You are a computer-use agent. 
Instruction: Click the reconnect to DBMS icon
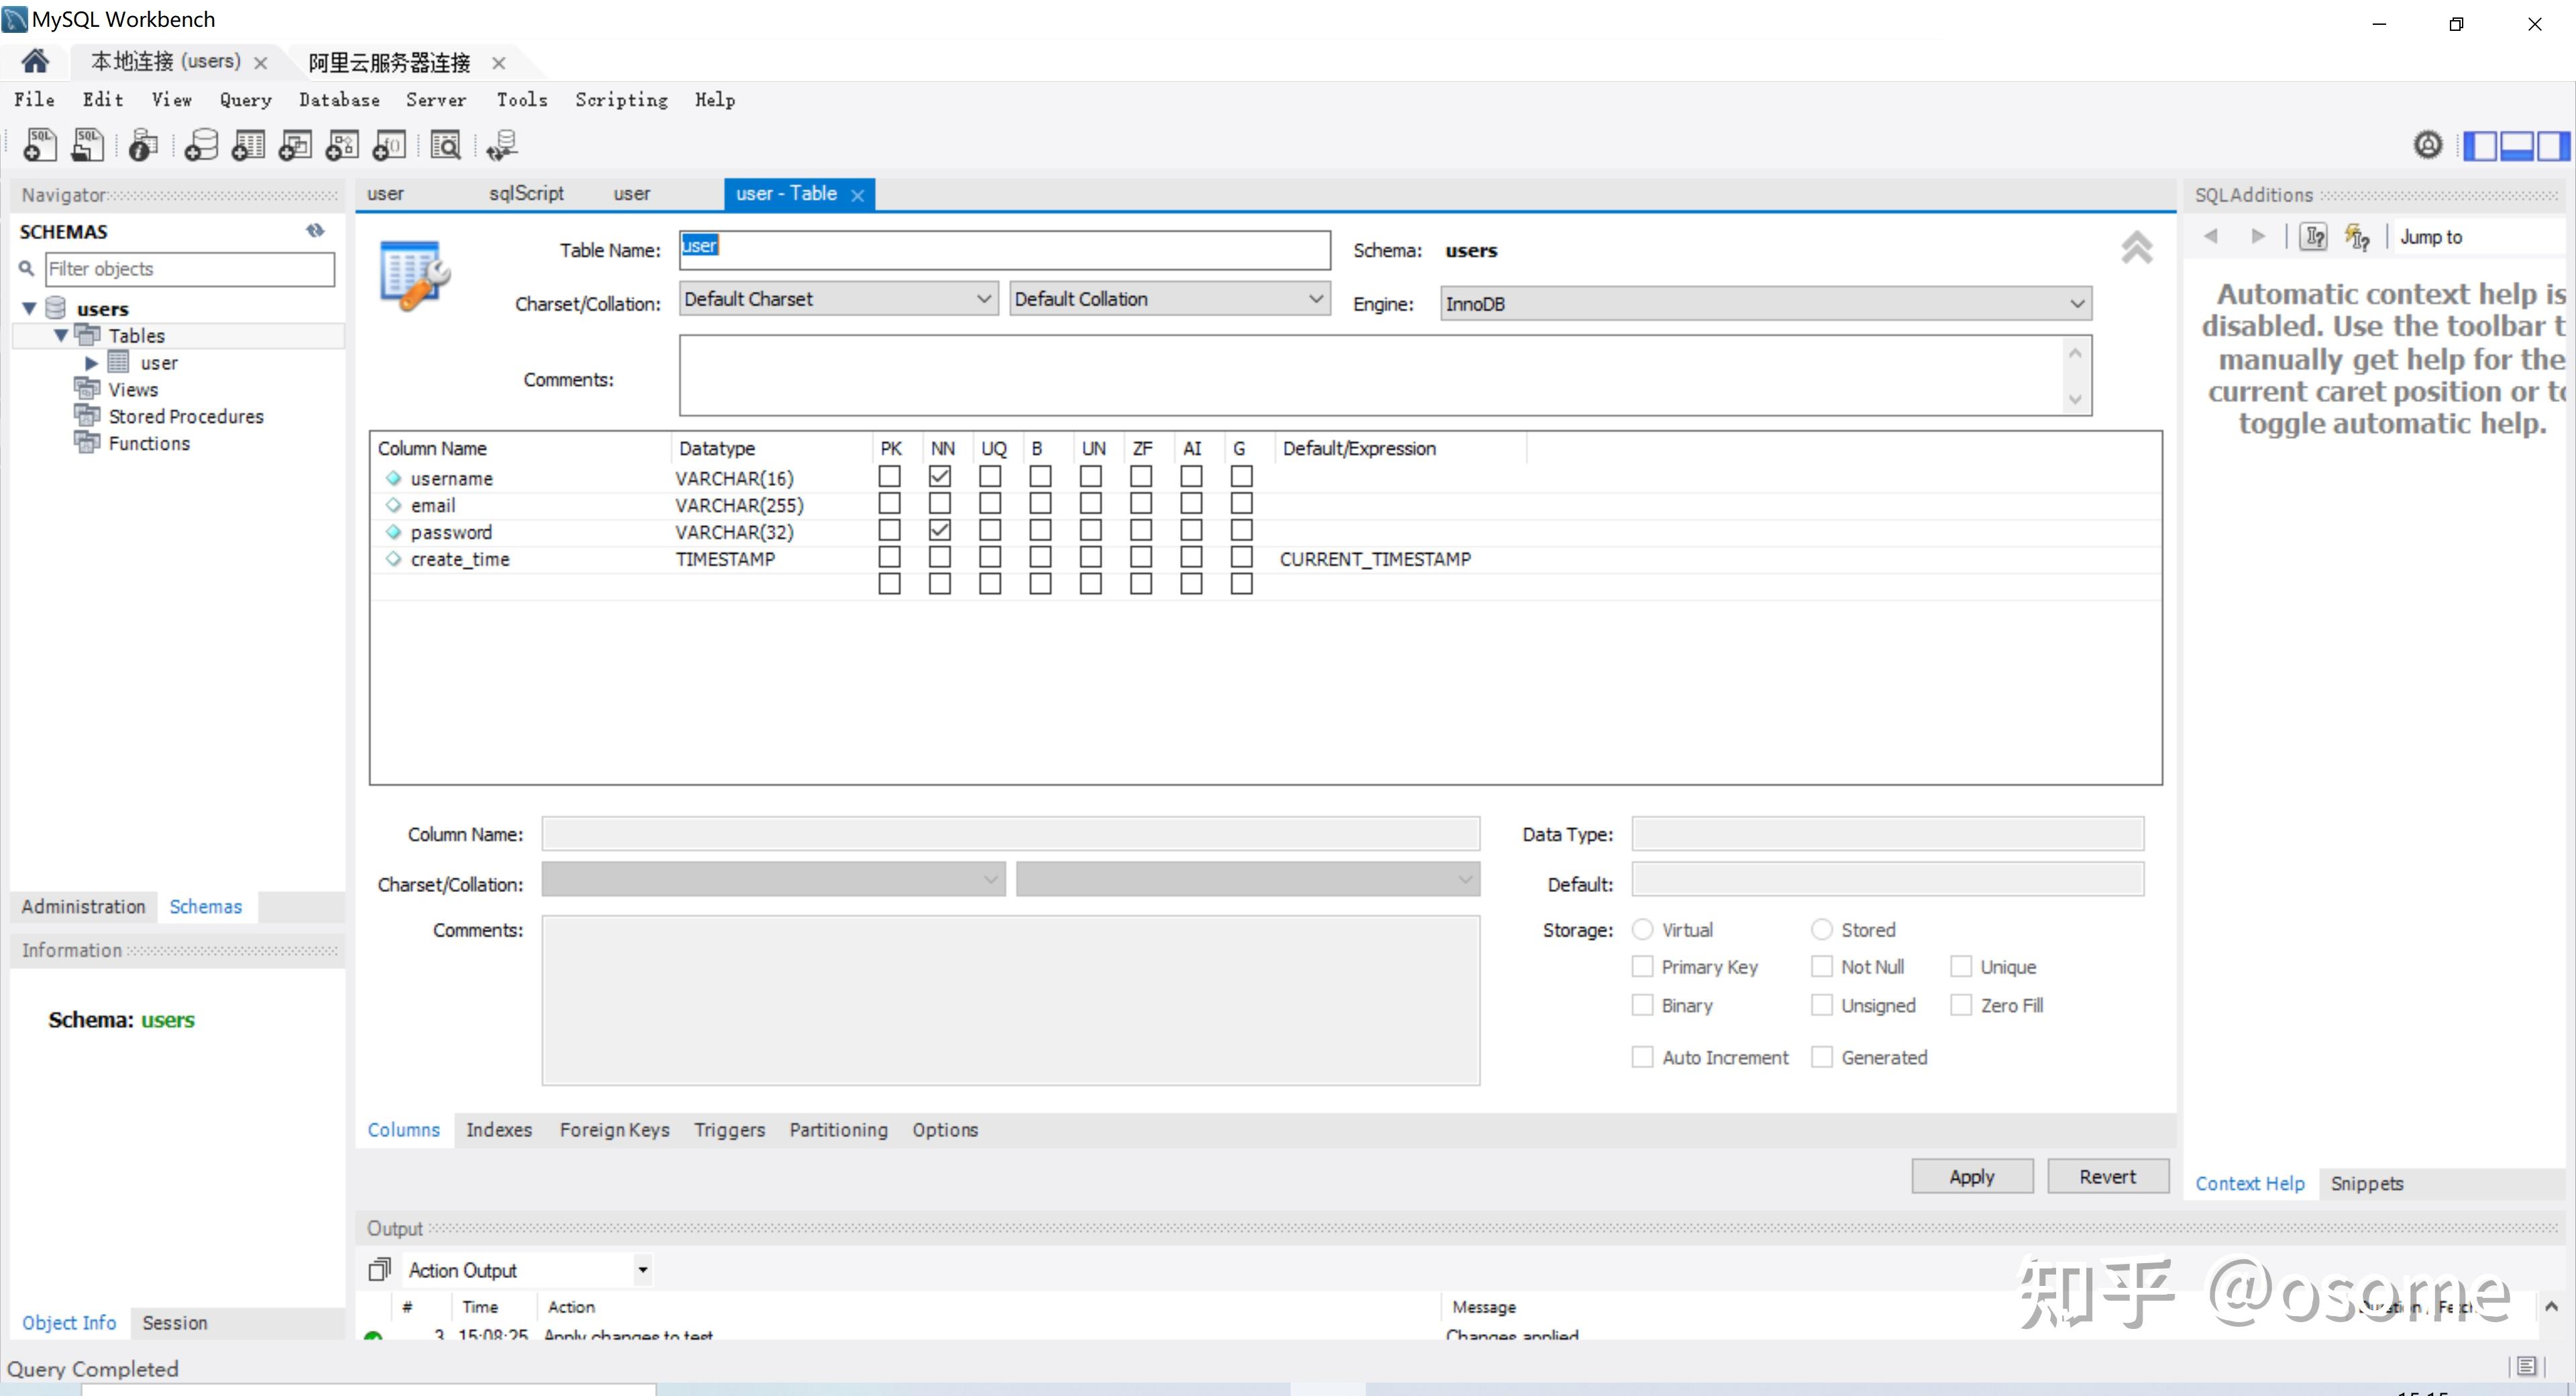pos(501,145)
